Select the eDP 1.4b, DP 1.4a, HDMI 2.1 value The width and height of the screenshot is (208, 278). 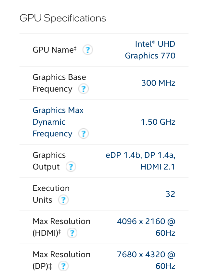(x=140, y=161)
